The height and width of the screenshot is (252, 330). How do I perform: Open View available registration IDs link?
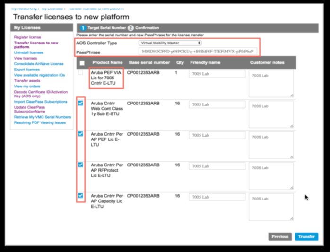click(x=39, y=75)
